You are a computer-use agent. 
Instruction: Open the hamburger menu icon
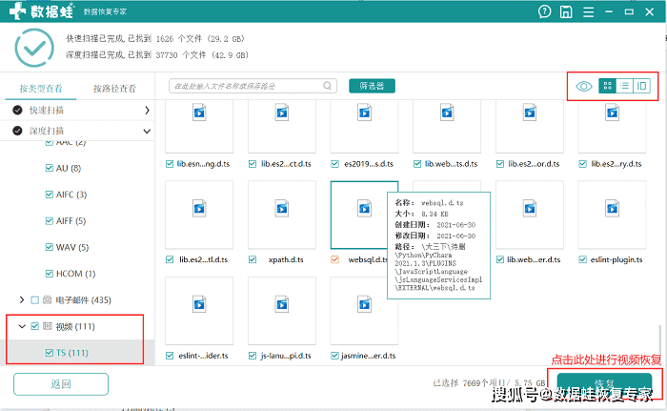pos(588,12)
